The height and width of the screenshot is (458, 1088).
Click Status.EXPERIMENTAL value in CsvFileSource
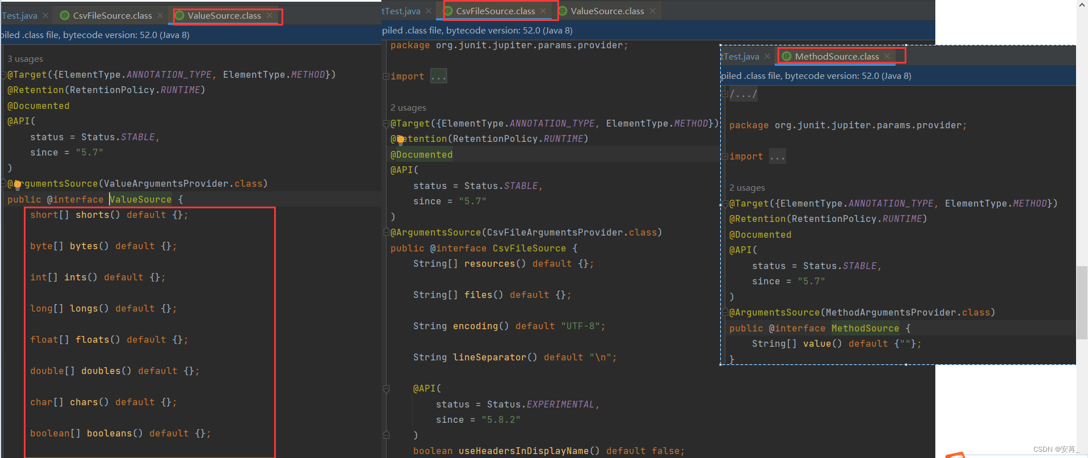click(541, 405)
